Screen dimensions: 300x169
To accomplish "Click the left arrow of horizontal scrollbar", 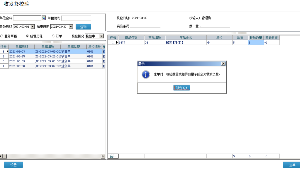I will click(x=1, y=156).
